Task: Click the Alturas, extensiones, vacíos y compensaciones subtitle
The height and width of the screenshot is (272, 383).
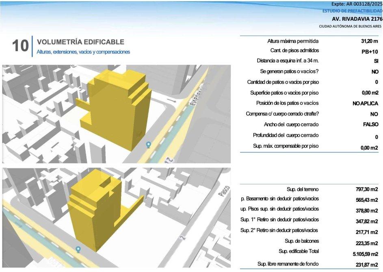Action: tap(83, 52)
